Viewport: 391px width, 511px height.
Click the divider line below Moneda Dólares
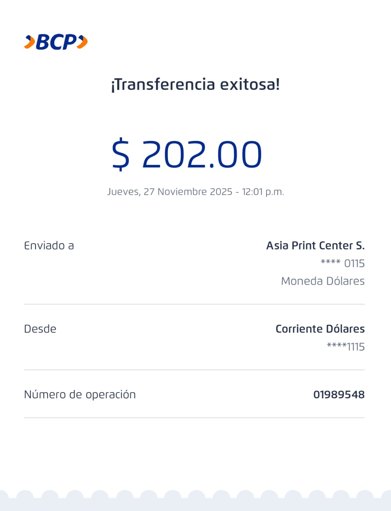194,304
